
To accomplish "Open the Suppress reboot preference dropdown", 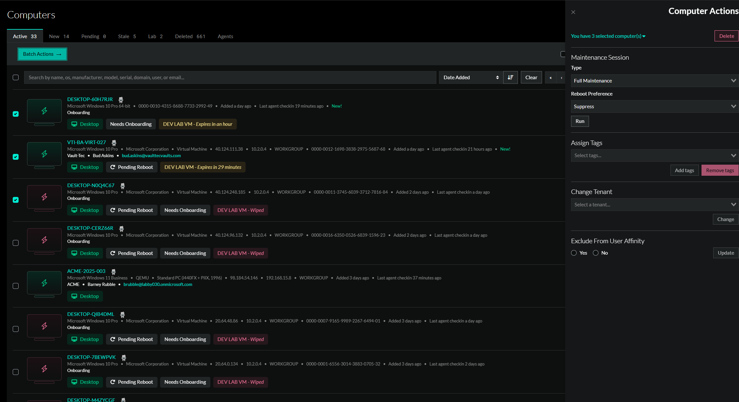I will [655, 107].
